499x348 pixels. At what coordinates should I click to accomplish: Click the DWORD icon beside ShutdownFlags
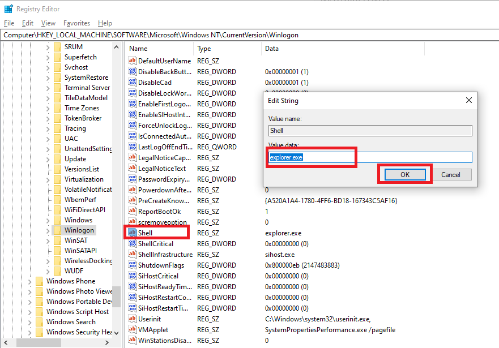coord(133,265)
